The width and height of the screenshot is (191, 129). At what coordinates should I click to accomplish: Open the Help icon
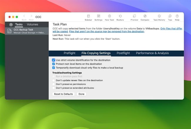[x=177, y=16]
